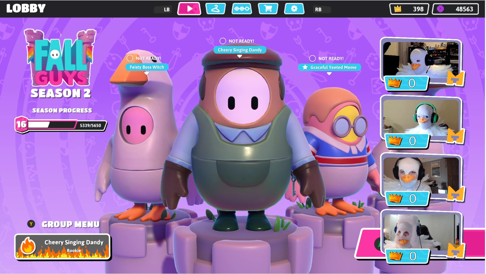Click the Fall Guys Season 2 logo
Viewport: 486px width, 274px height.
pyautogui.click(x=60, y=63)
